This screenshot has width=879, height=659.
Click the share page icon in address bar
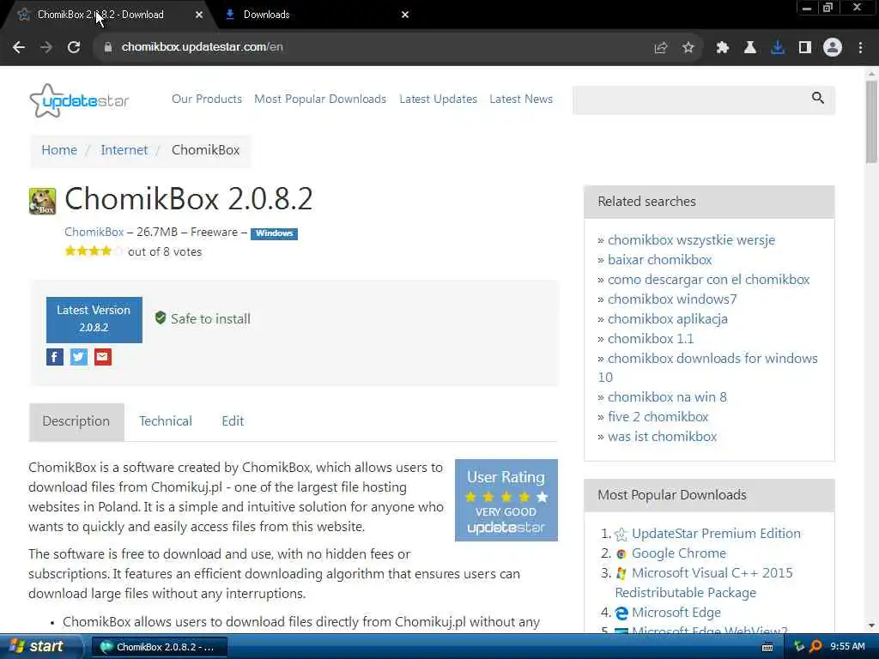[x=661, y=48]
